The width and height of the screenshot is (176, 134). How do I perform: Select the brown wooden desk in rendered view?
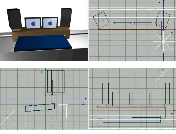(41, 33)
